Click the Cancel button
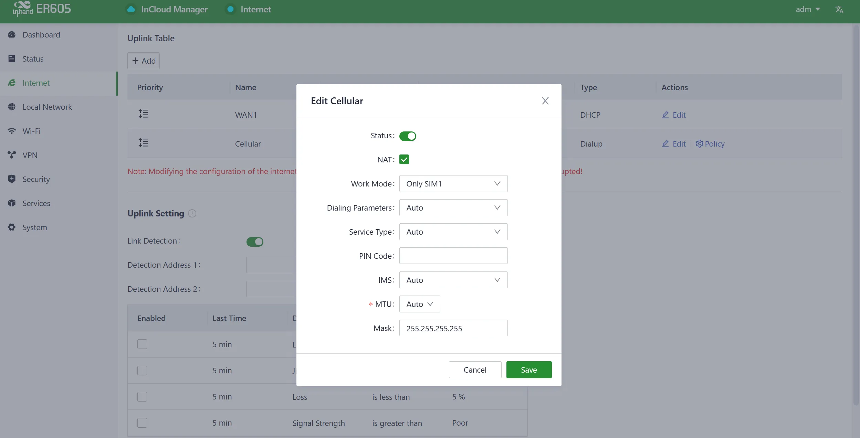Screen dimensions: 860x438 click(x=475, y=370)
